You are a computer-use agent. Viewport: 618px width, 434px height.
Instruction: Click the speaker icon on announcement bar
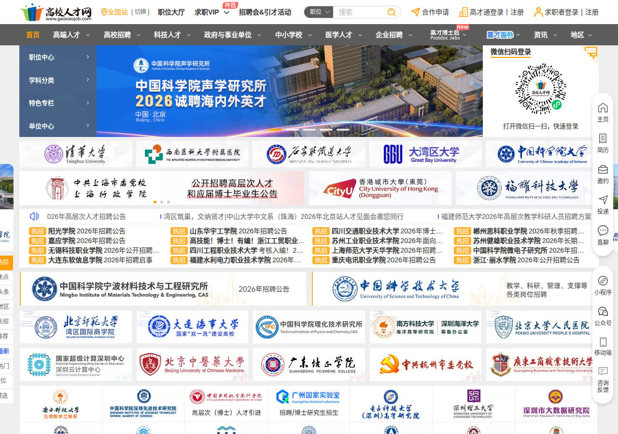click(x=34, y=217)
